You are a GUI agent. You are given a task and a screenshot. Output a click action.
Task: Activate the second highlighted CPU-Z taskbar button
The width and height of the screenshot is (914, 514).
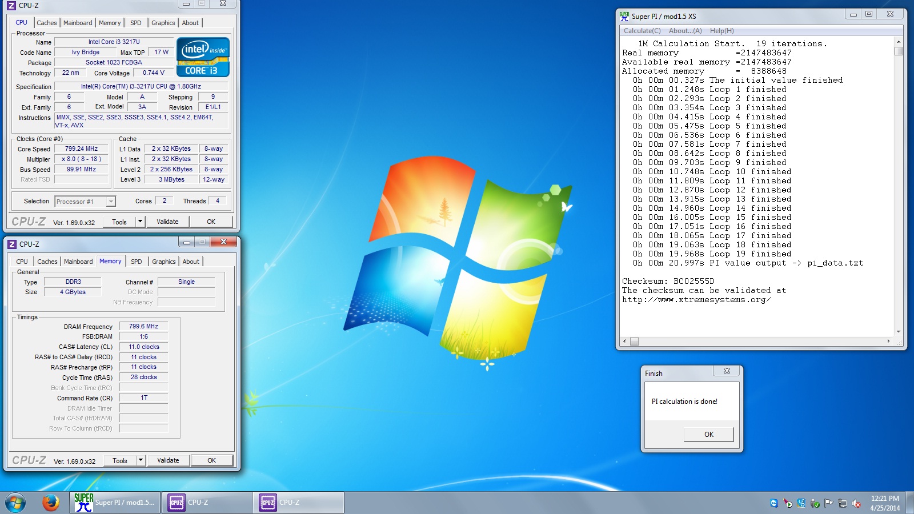coord(298,503)
